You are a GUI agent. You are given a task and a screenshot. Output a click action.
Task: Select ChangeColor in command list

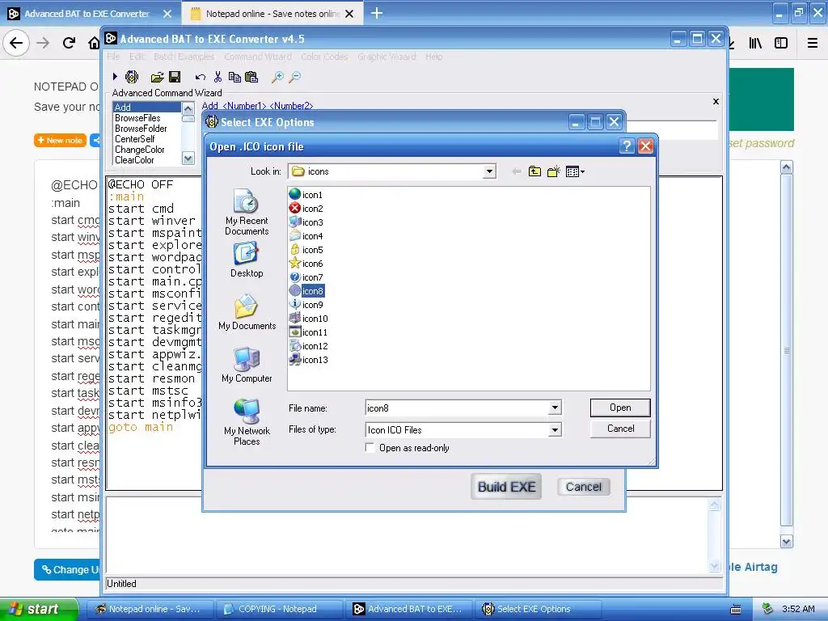point(139,150)
